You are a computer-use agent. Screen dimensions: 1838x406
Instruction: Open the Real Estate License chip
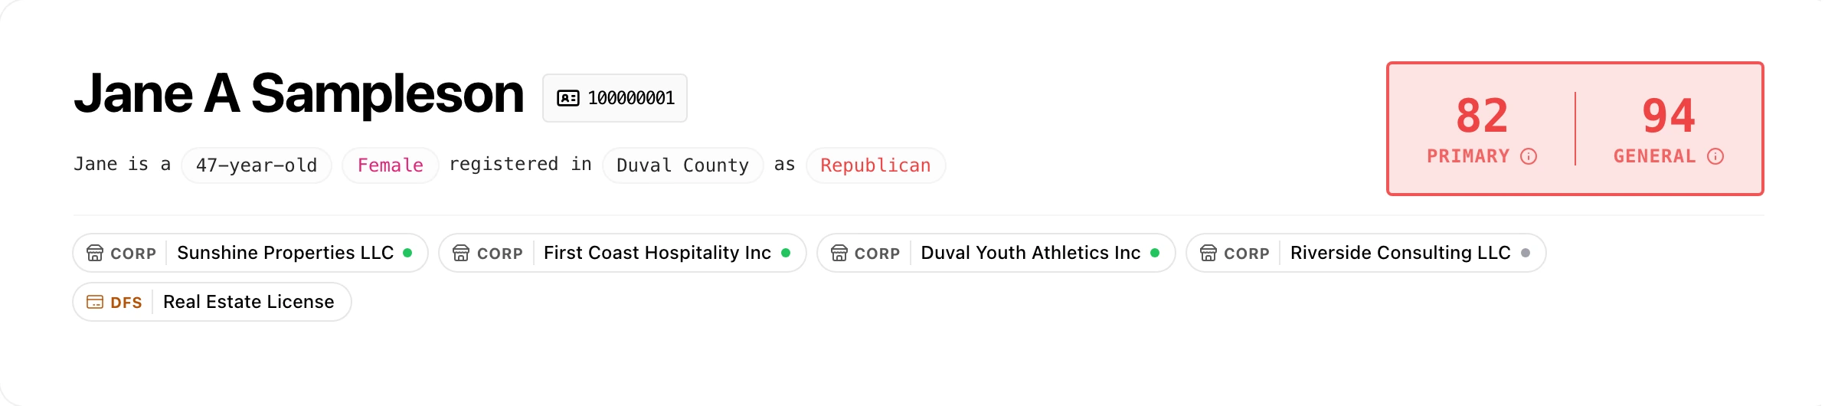point(248,302)
